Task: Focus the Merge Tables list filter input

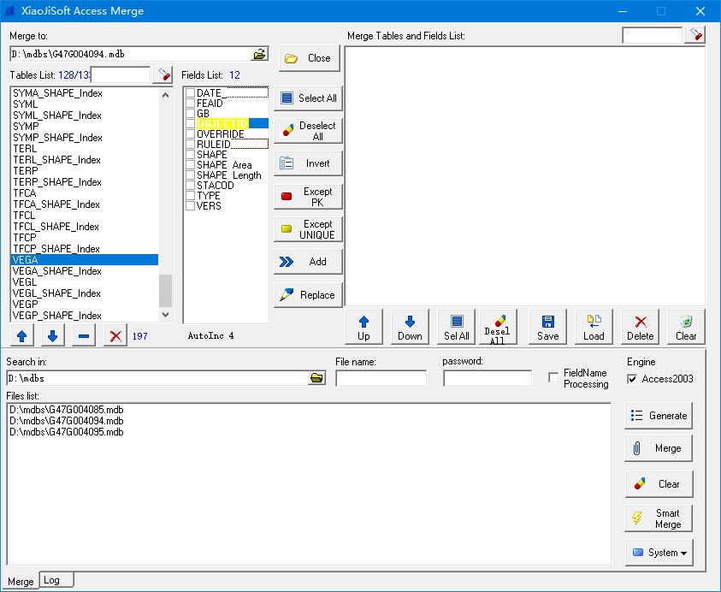Action: point(652,35)
